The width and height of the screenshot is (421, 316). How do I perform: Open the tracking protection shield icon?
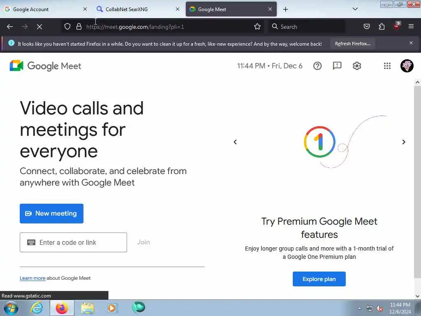tap(67, 27)
